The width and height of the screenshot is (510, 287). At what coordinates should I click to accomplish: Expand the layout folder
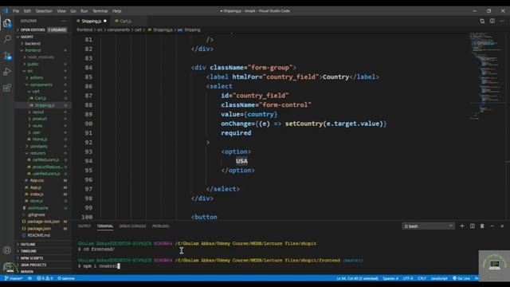point(38,112)
